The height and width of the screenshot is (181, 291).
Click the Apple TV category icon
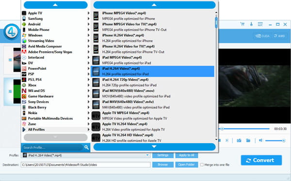coord(24,13)
